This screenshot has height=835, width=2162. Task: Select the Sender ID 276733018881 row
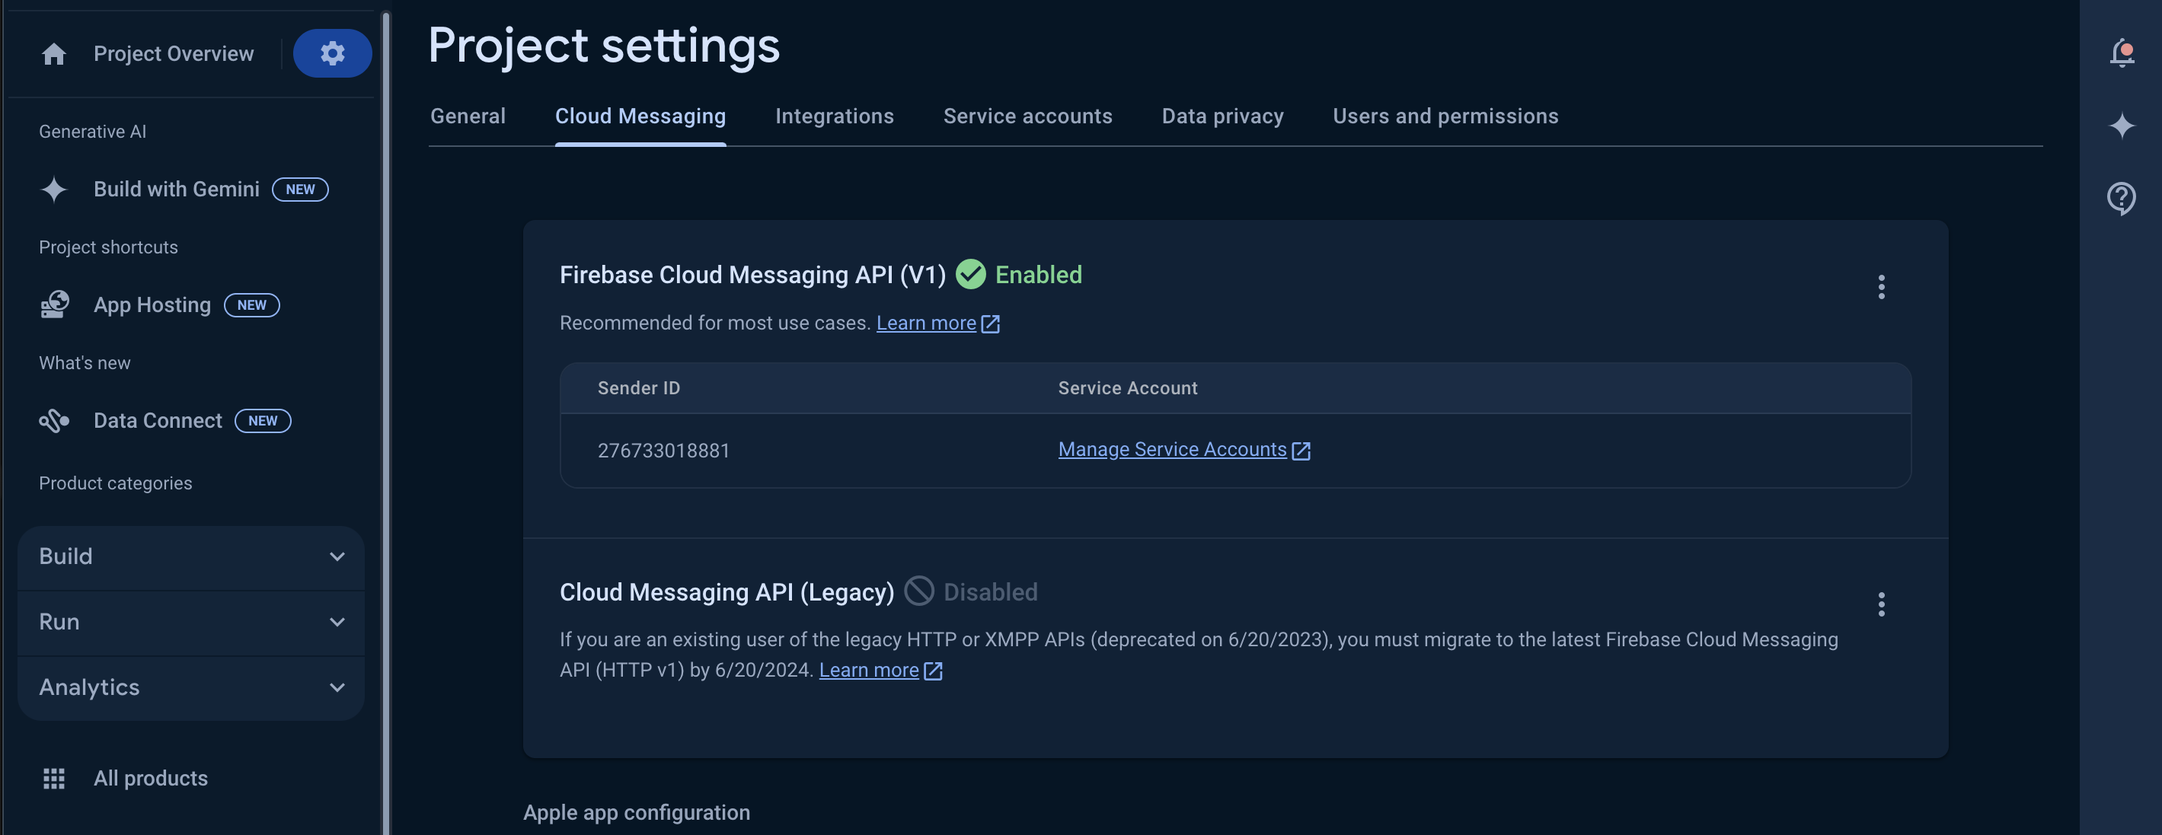pos(664,450)
